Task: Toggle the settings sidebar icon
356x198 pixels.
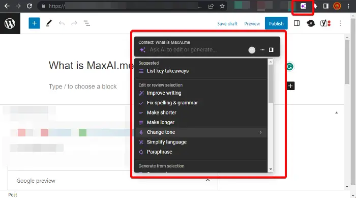Action: (296, 23)
